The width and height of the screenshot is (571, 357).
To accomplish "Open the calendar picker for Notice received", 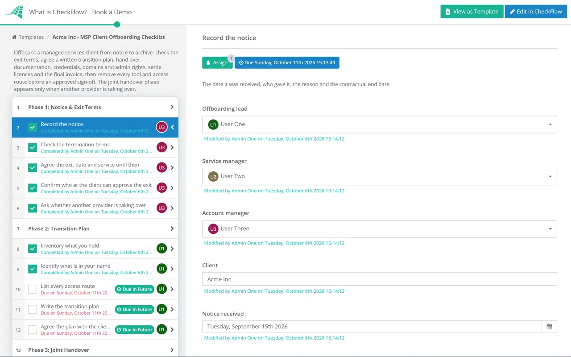I will 549,327.
